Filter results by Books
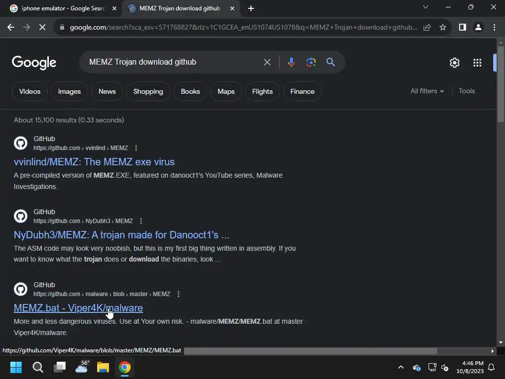 [x=190, y=91]
